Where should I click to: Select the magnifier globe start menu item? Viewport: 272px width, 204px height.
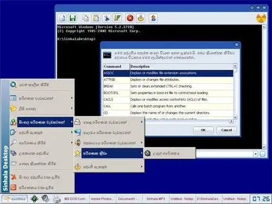pos(42,85)
